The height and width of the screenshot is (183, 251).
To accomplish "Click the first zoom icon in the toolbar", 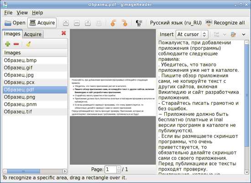I will [66, 23].
